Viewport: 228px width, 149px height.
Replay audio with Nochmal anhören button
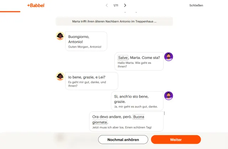123,139
